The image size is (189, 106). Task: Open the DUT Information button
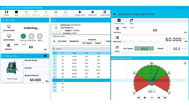56,28
